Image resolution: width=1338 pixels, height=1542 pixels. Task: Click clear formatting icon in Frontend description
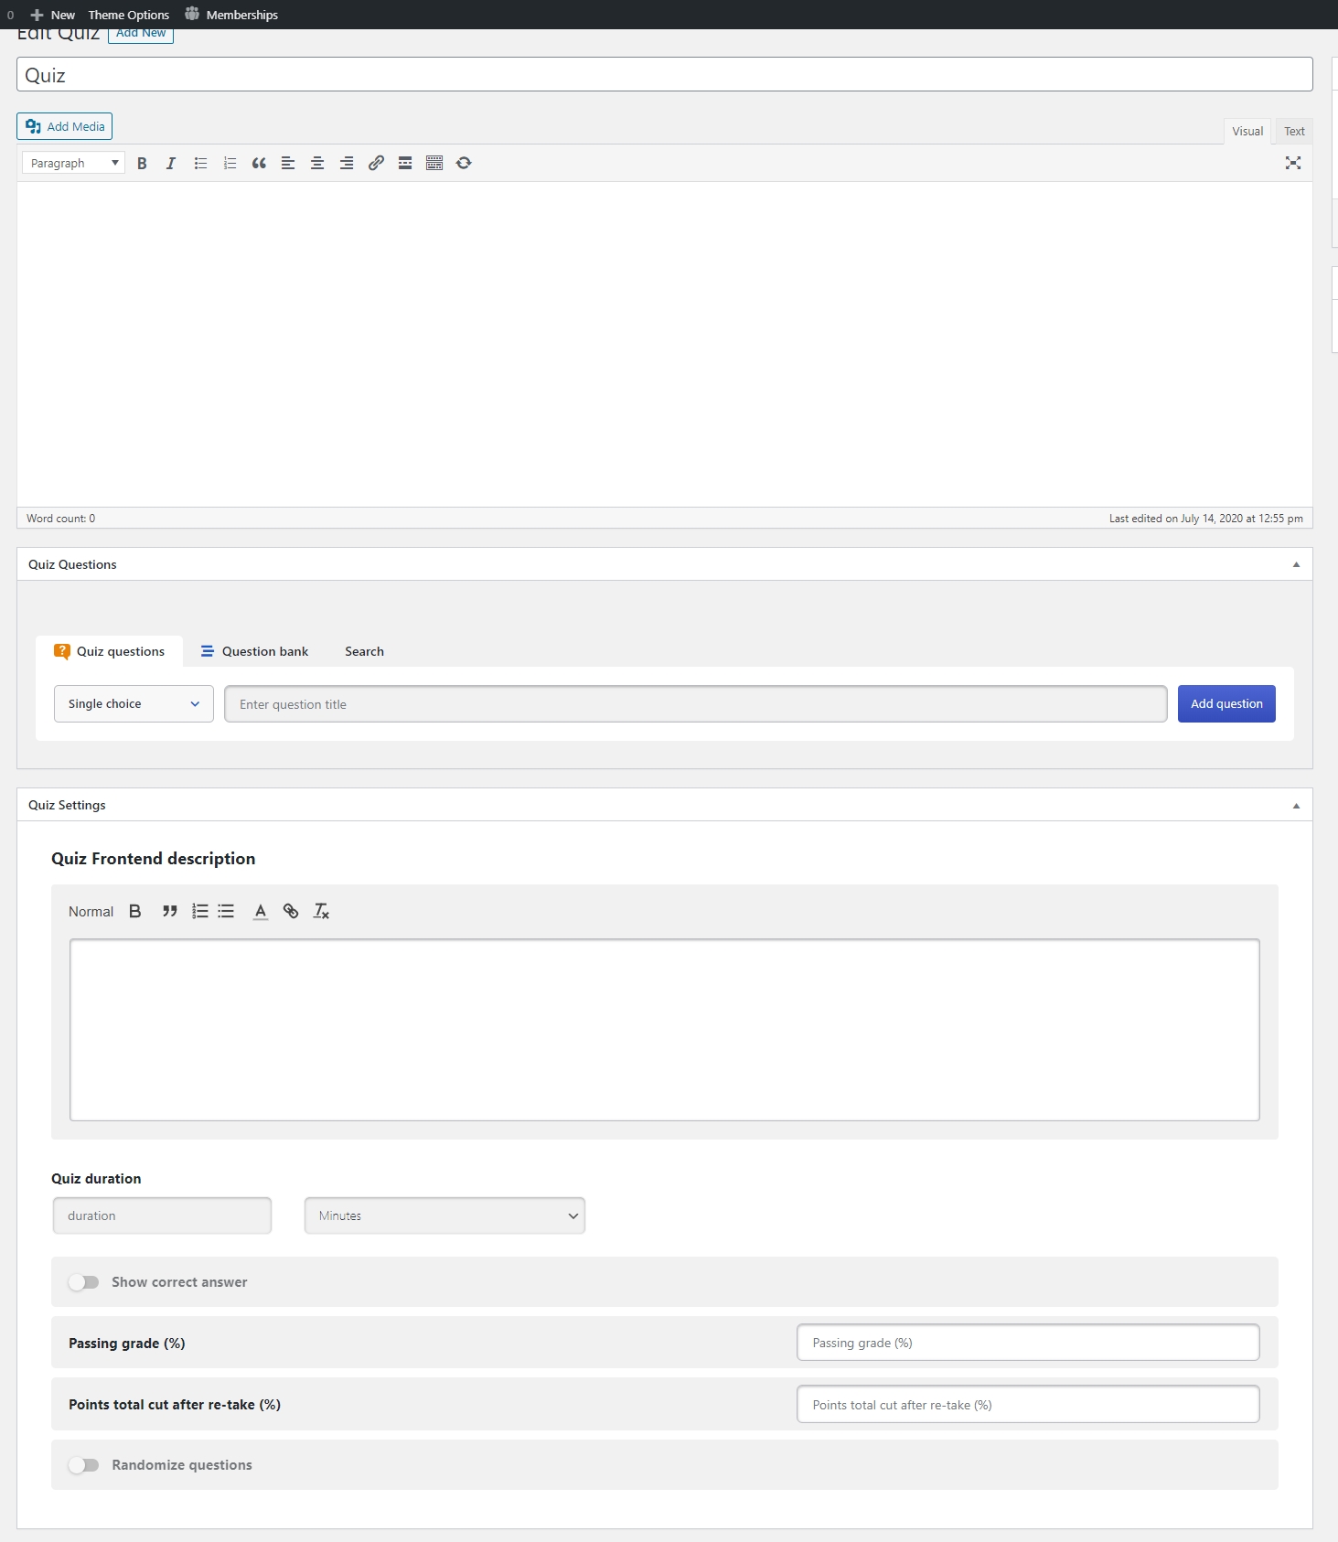pyautogui.click(x=321, y=911)
